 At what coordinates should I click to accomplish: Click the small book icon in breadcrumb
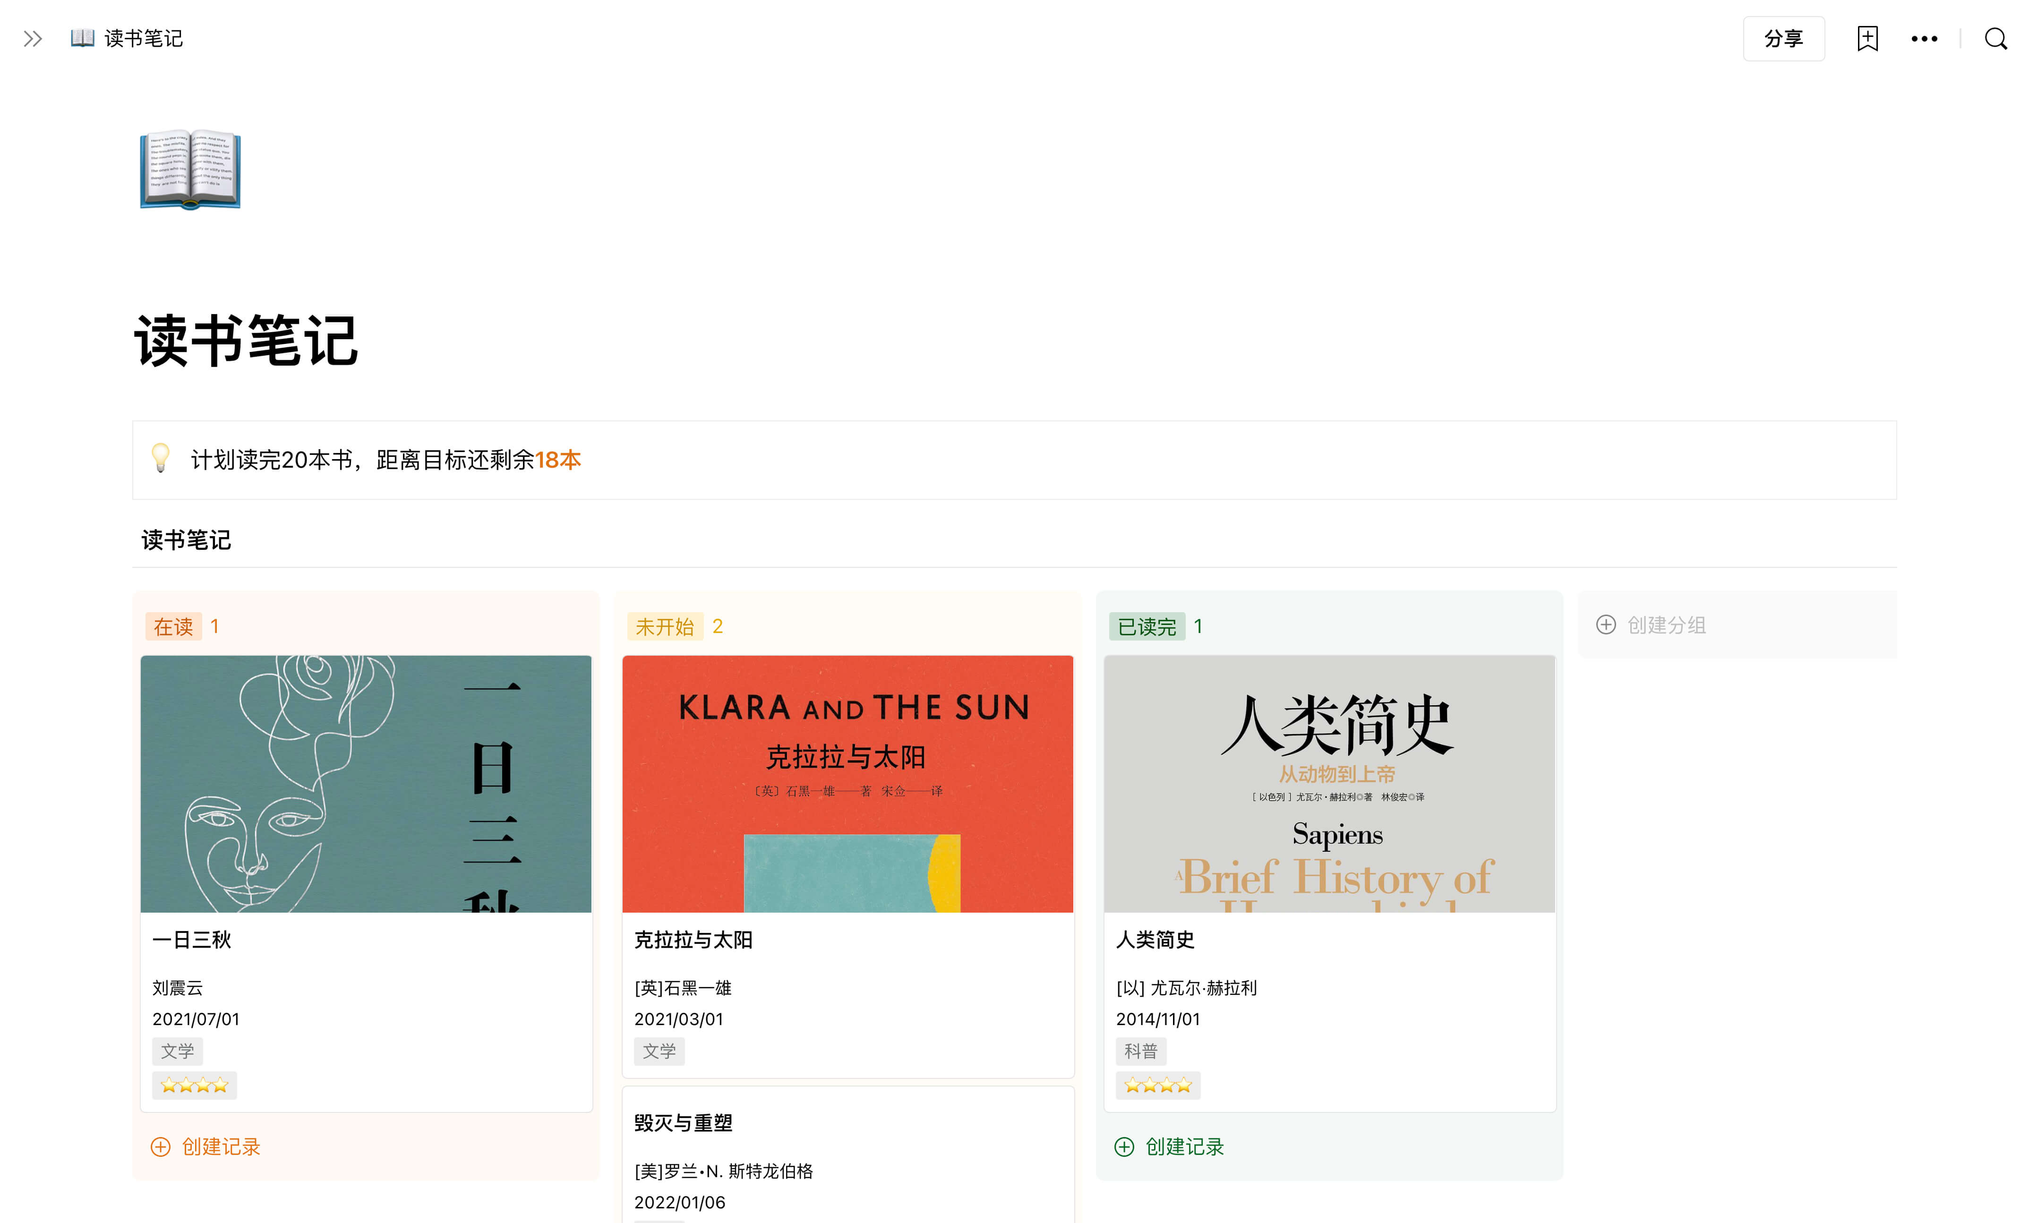tap(82, 38)
